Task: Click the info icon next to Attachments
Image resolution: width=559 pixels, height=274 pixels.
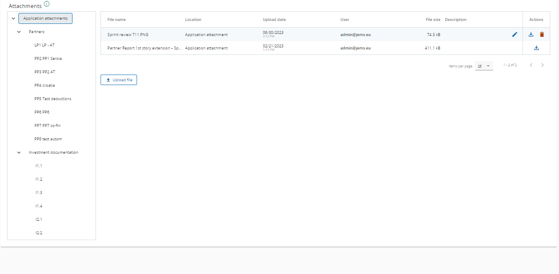Action: [x=47, y=4]
